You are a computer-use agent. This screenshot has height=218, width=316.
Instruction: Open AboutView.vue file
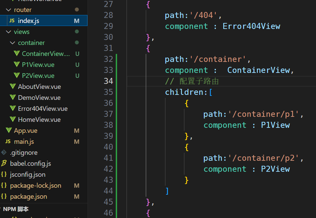(x=39, y=87)
